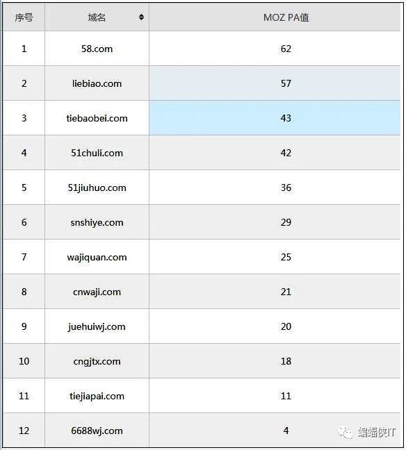The width and height of the screenshot is (408, 450).
Task: Open the 58.com domain entry
Action: [x=97, y=49]
